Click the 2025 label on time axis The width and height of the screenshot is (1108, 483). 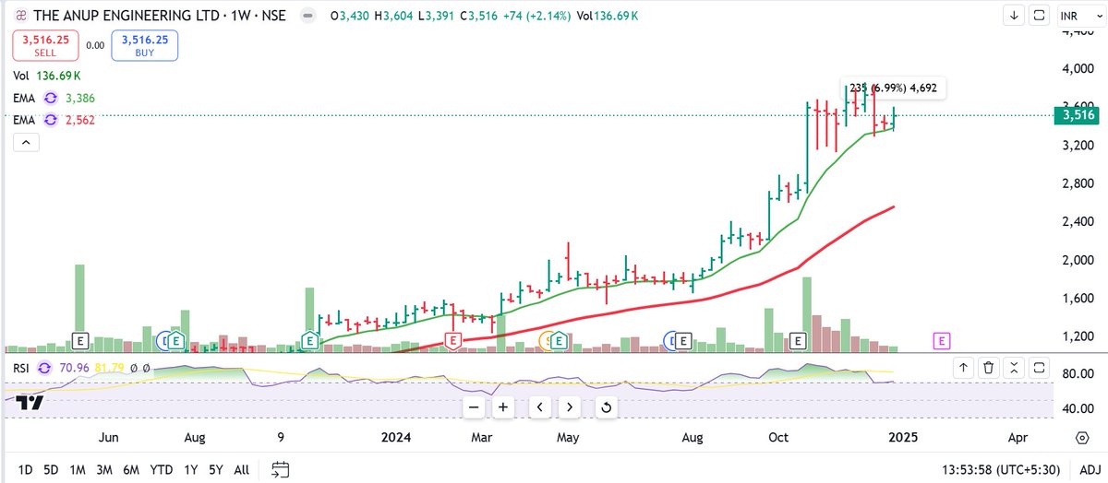pyautogui.click(x=902, y=437)
